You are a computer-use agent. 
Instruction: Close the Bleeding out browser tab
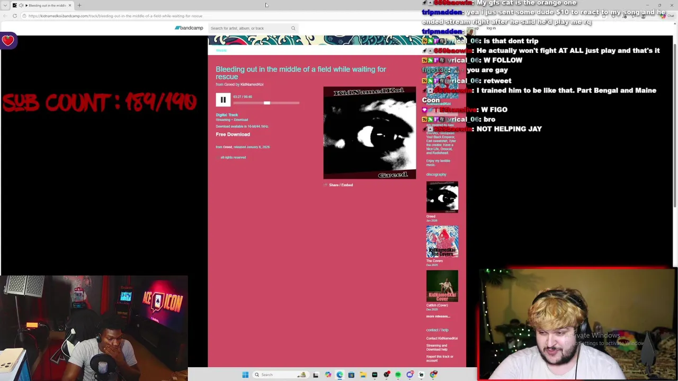pyautogui.click(x=69, y=5)
